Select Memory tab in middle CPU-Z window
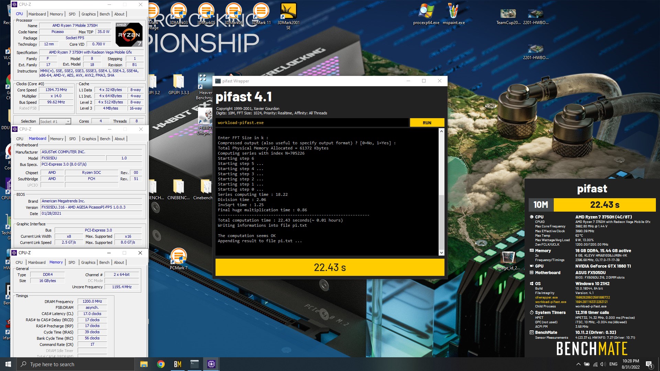The image size is (660, 371). pyautogui.click(x=57, y=139)
